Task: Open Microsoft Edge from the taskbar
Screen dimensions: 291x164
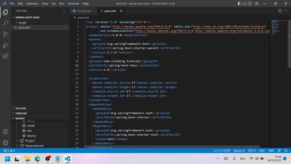Action: click(x=37, y=159)
